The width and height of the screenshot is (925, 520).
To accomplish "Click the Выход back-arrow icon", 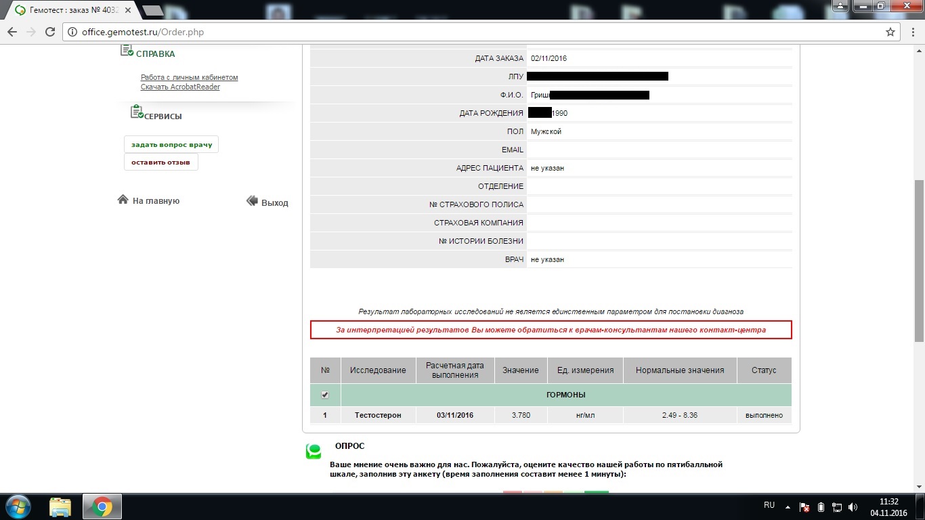I will coord(252,201).
